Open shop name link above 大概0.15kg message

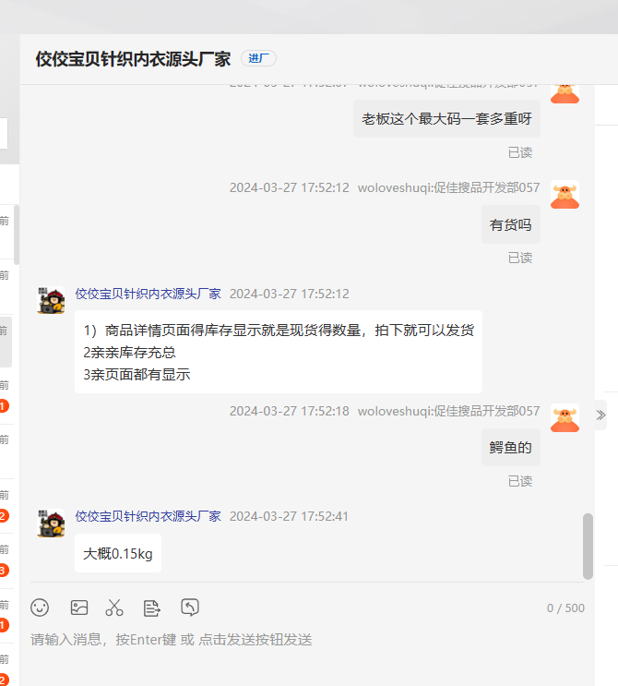click(x=149, y=516)
